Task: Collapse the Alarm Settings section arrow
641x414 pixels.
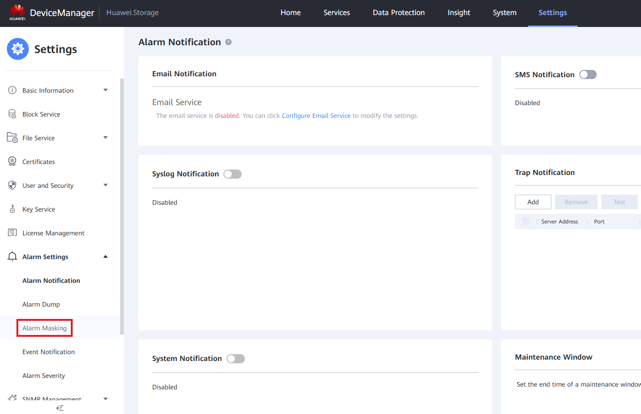Action: click(106, 256)
